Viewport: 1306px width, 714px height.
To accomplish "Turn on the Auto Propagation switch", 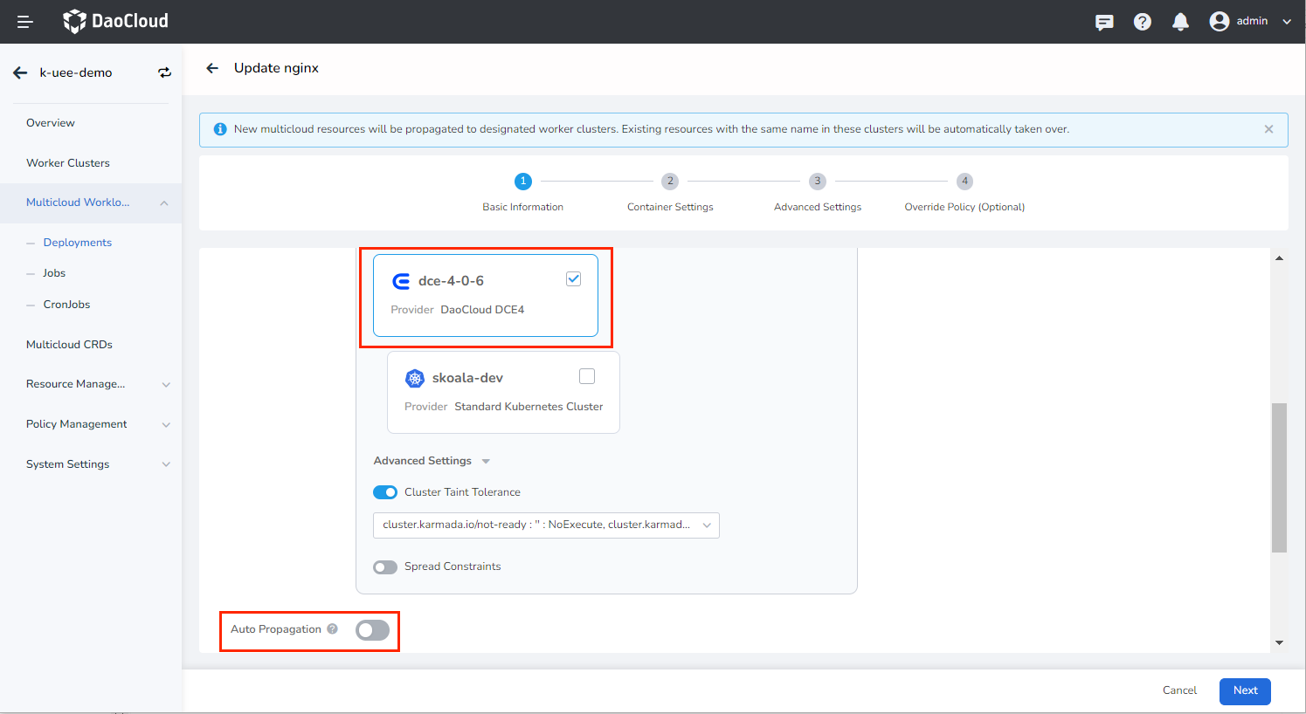I will click(372, 630).
